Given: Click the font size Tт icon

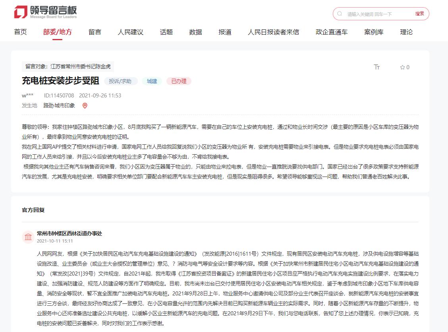Looking at the screenshot, I should [377, 67].
